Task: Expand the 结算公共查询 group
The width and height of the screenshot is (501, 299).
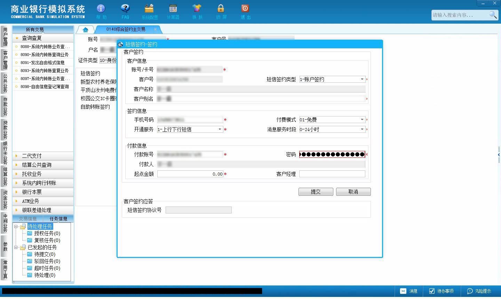Action: coord(43,165)
